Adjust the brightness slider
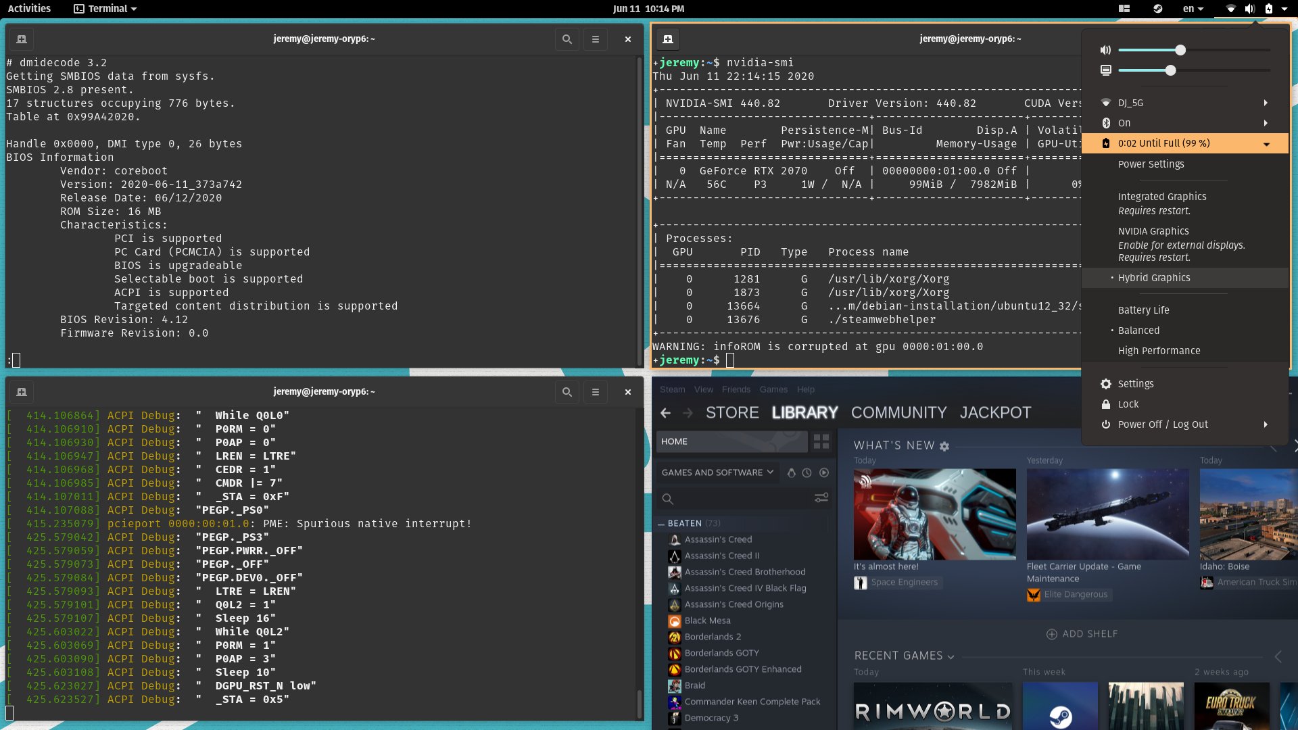The image size is (1298, 730). click(1194, 70)
